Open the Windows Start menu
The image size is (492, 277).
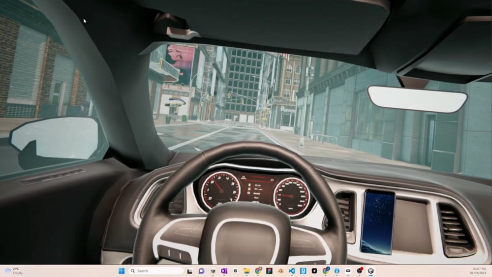point(122,271)
